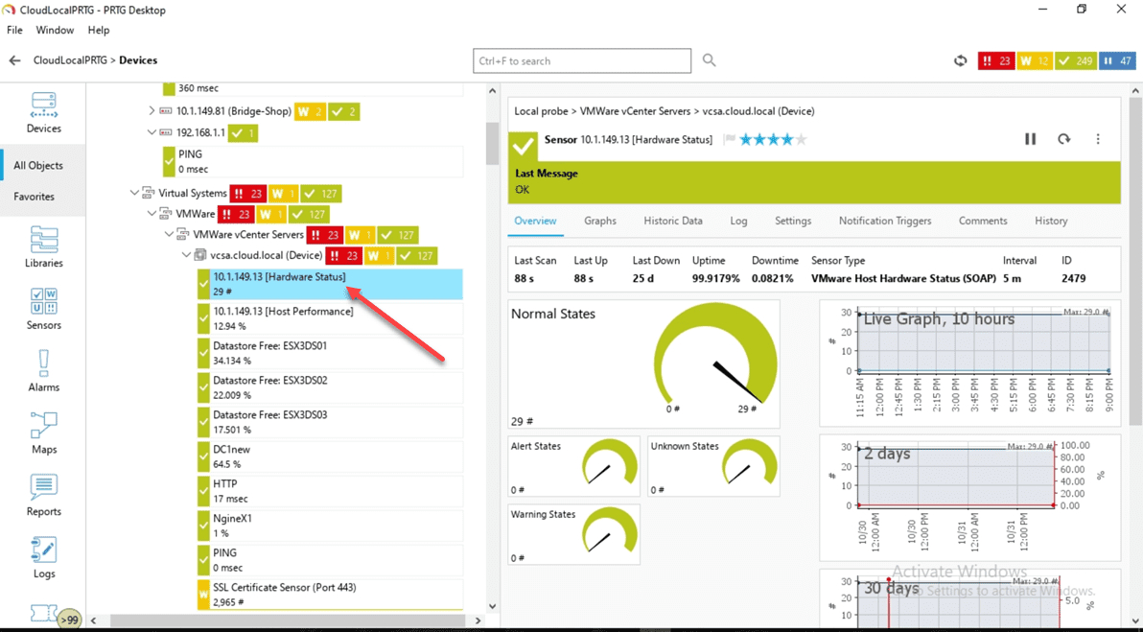Click the search magnifier icon
This screenshot has height=632, width=1143.
tap(710, 60)
